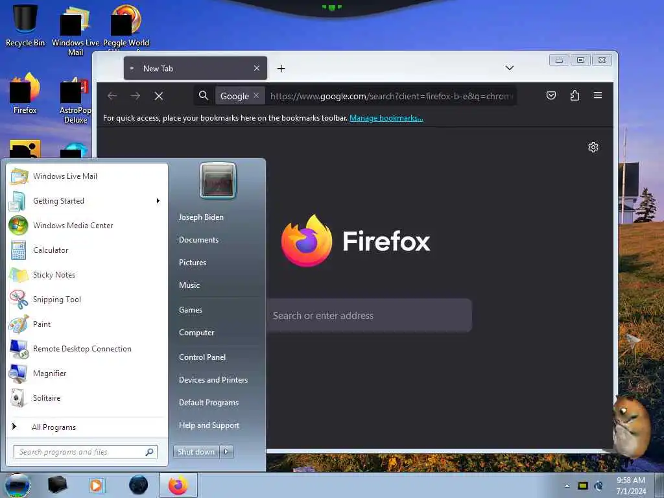This screenshot has height=498, width=664.
Task: Open the New Tab personalize gear
Action: pyautogui.click(x=593, y=147)
